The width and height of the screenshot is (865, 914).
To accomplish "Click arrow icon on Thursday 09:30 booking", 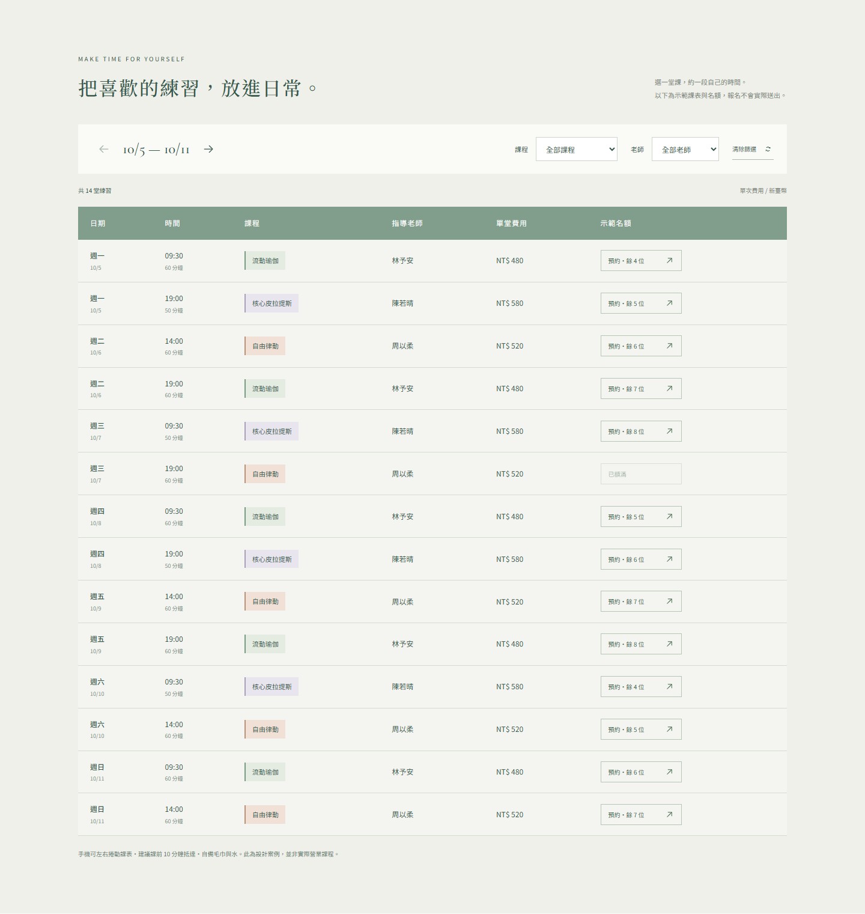I will [x=669, y=516].
